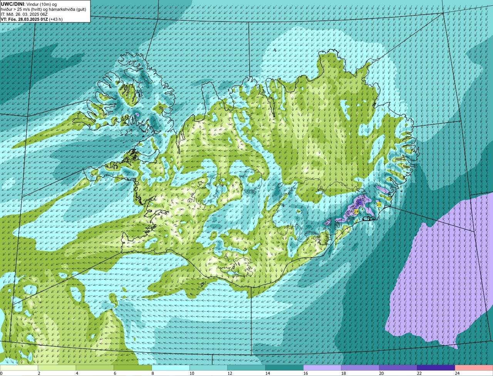
Task: Click the 6–8 m/s olive green legend swatch
Action: click(133, 368)
